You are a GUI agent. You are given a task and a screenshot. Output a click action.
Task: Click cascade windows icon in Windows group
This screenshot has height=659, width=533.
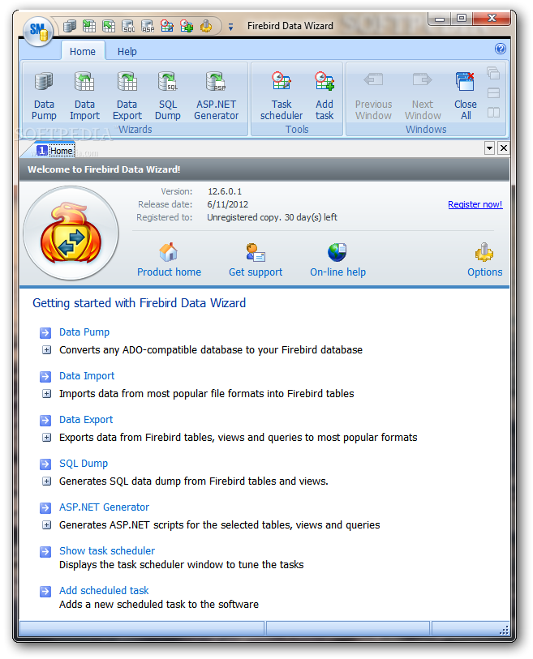click(x=493, y=73)
